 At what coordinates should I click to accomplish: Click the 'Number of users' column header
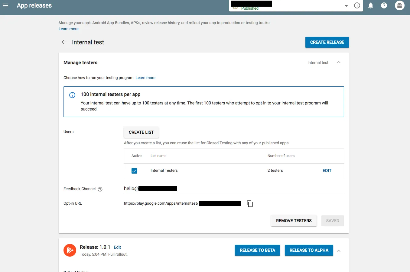pos(281,156)
